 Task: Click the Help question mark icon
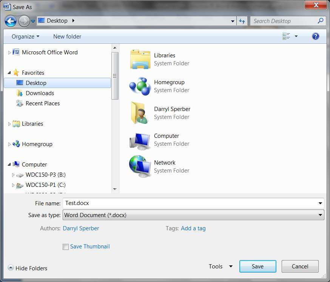(x=315, y=36)
